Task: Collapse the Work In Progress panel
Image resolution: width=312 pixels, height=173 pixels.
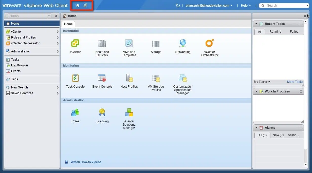Action: (x=256, y=91)
